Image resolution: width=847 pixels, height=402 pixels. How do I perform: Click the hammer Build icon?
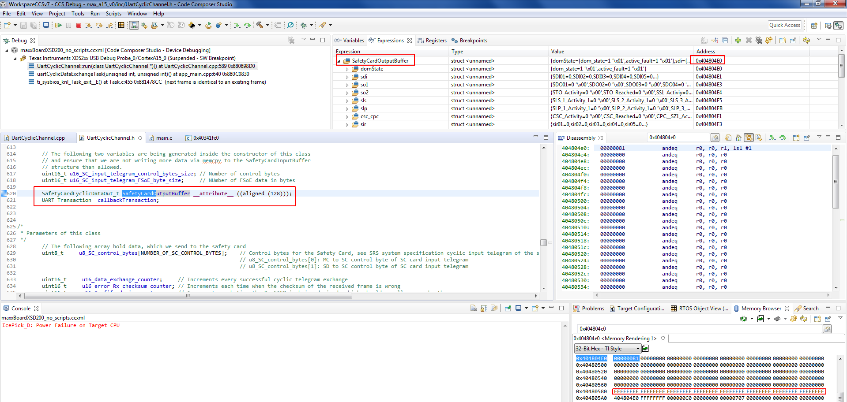click(x=260, y=26)
